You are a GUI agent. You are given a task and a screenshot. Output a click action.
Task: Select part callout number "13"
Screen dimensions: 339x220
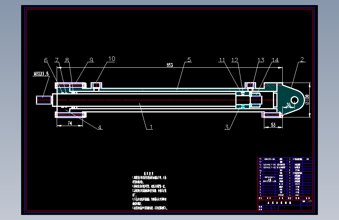pos(261,60)
